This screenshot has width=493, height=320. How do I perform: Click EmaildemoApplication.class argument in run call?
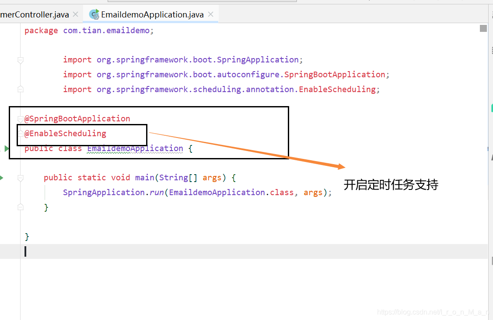point(231,193)
